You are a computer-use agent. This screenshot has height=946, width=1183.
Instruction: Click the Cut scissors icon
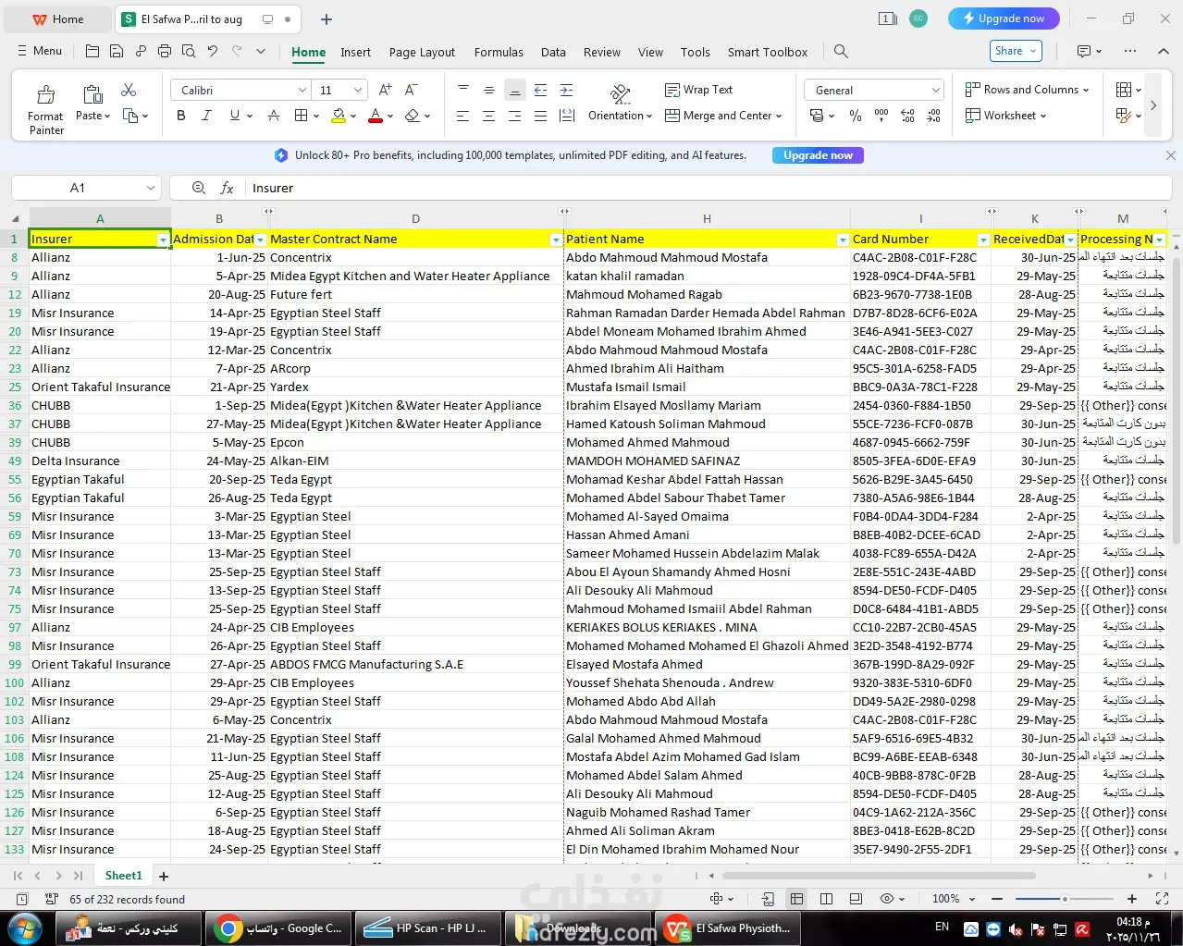129,90
